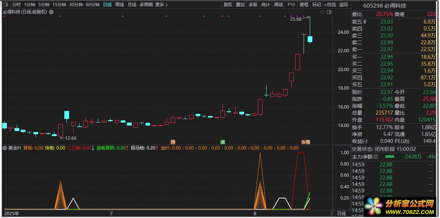Screen dimensions: 440x218
Task: Open the 主力净额 detail list icon
Action: coord(376,157)
